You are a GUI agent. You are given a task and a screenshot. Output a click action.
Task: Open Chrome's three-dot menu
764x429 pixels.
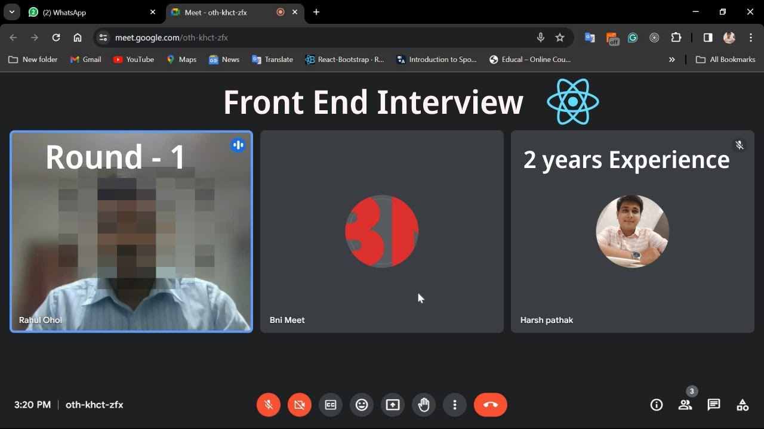click(x=751, y=38)
